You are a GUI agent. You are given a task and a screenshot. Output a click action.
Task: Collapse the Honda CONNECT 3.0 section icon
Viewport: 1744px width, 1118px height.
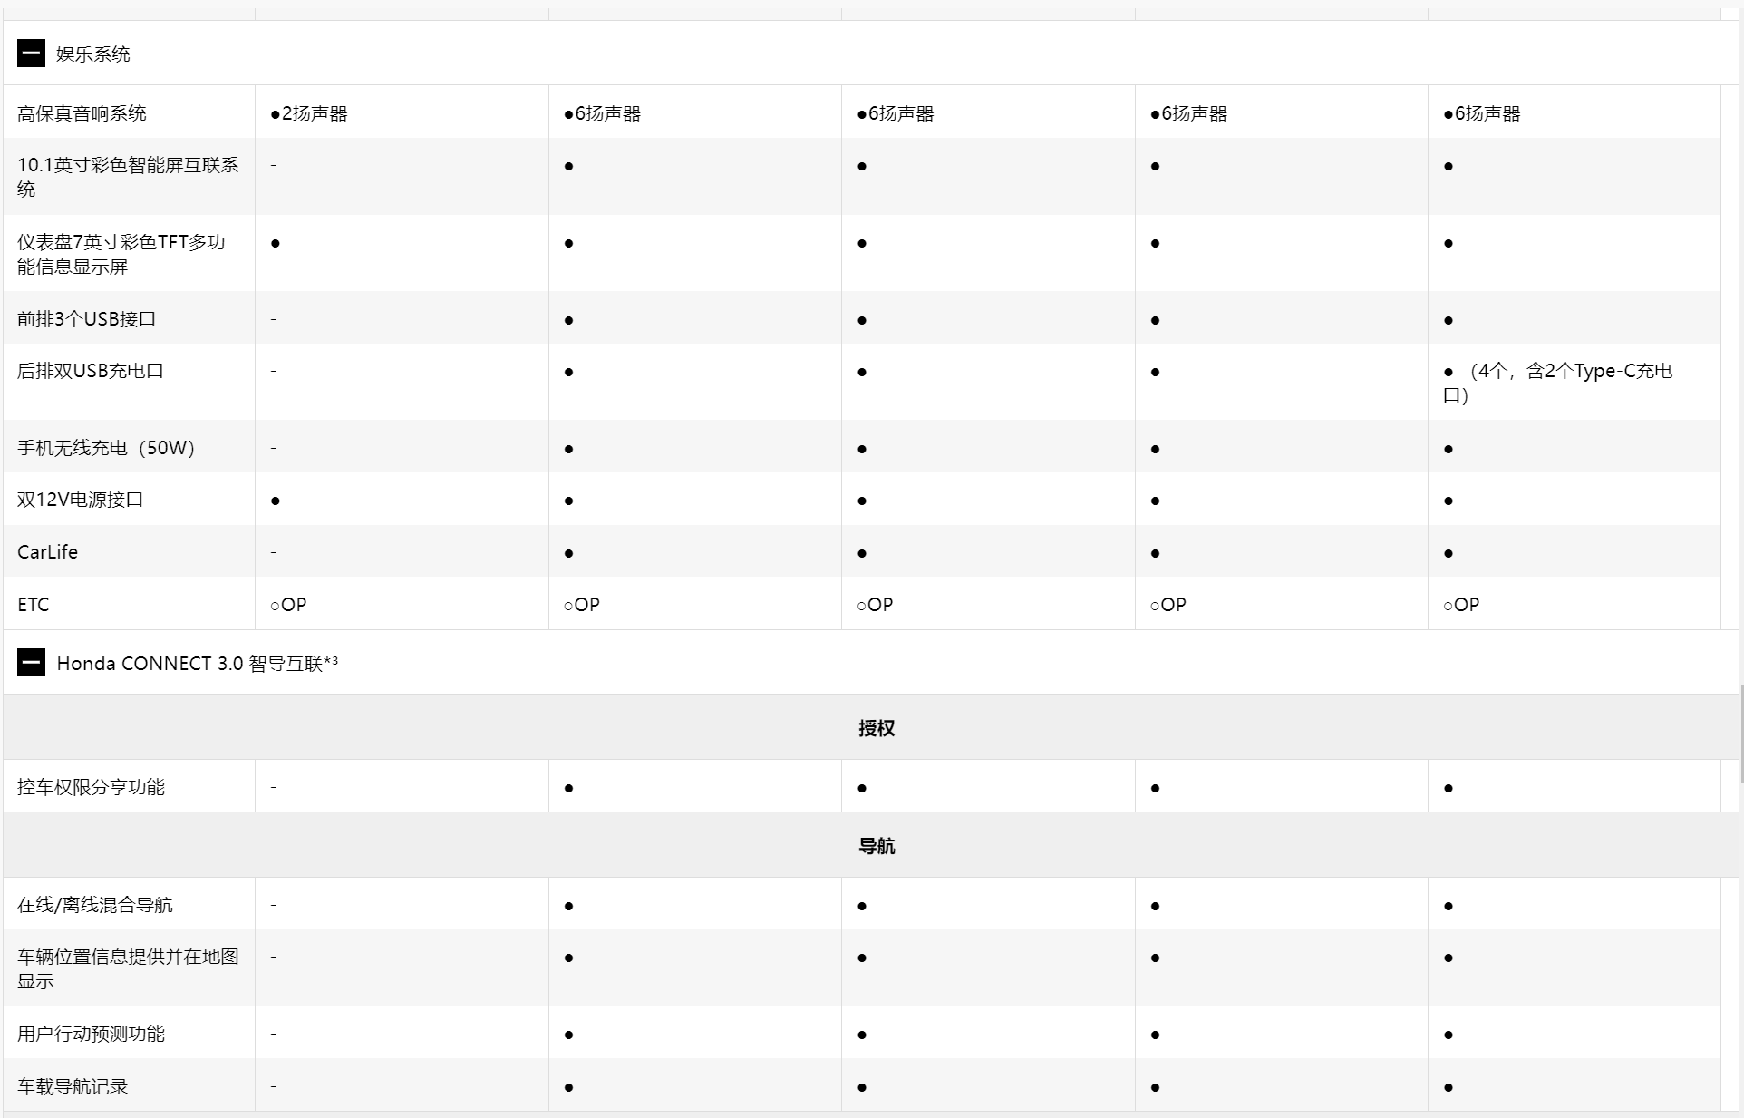point(31,663)
